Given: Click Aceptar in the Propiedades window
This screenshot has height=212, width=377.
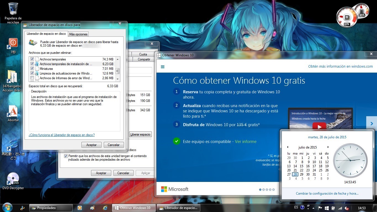Looking at the screenshot, I should coord(101,173).
